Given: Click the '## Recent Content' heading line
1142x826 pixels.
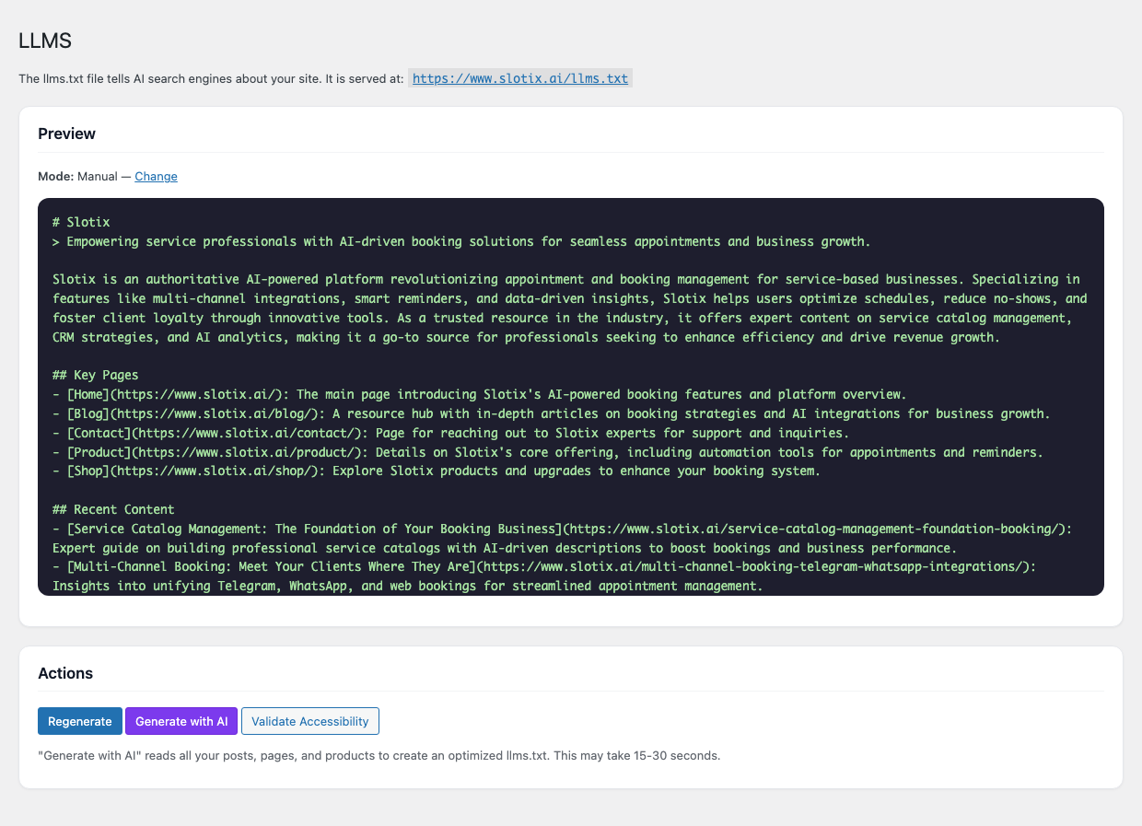Looking at the screenshot, I should tap(113, 509).
